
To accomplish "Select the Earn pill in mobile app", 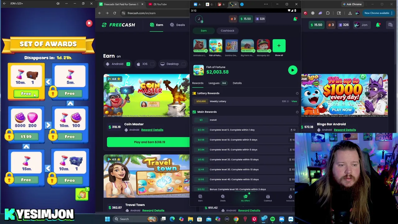I will (204, 30).
